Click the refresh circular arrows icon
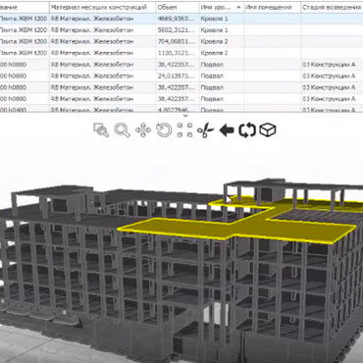363x363 pixels. [247, 130]
